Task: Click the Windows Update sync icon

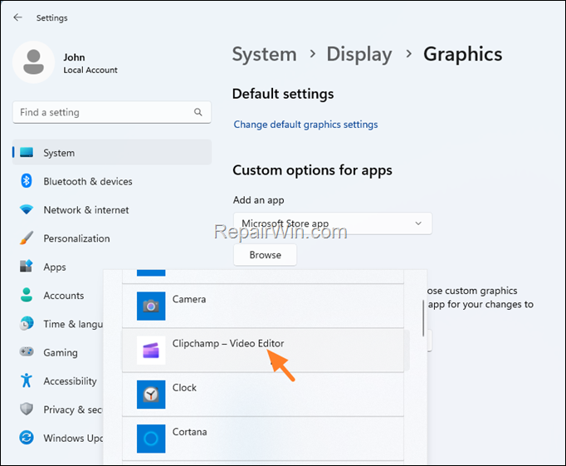Action: pos(27,438)
